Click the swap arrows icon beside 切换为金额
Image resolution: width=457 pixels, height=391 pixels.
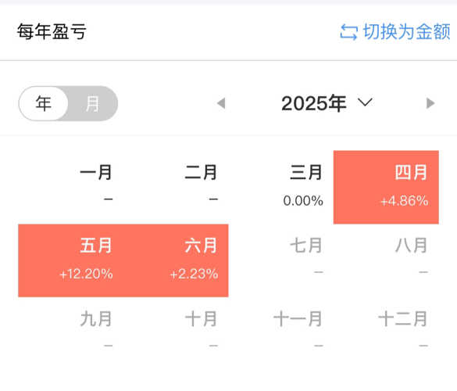348,32
